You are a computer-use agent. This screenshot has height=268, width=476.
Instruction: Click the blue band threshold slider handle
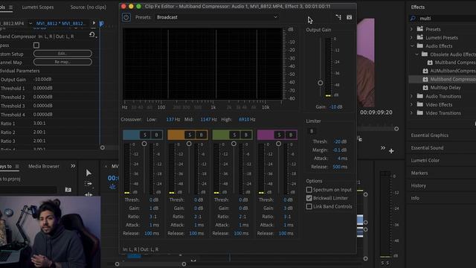point(144,144)
